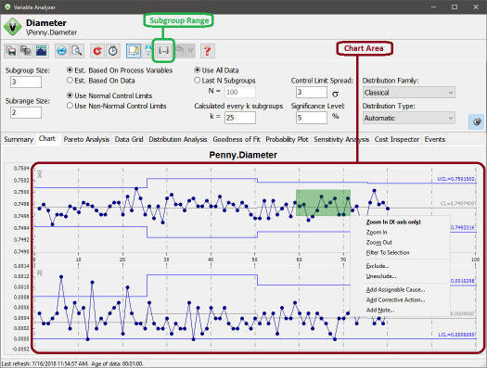Click the red question mark Help icon
487x368 pixels.
[208, 51]
